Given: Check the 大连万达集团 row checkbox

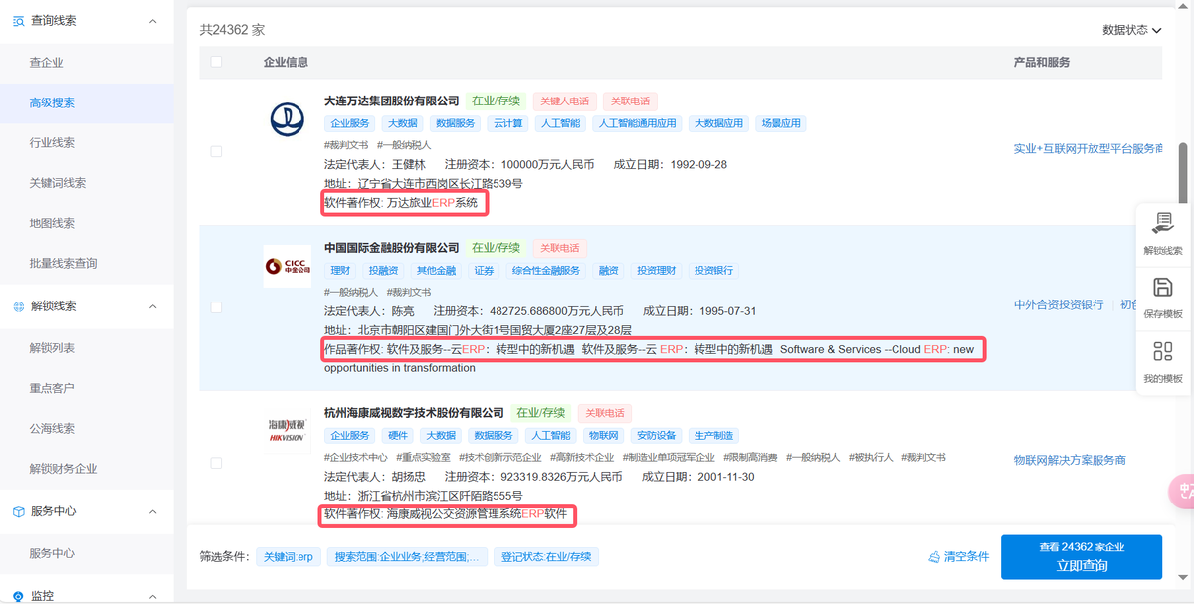Looking at the screenshot, I should pyautogui.click(x=217, y=151).
